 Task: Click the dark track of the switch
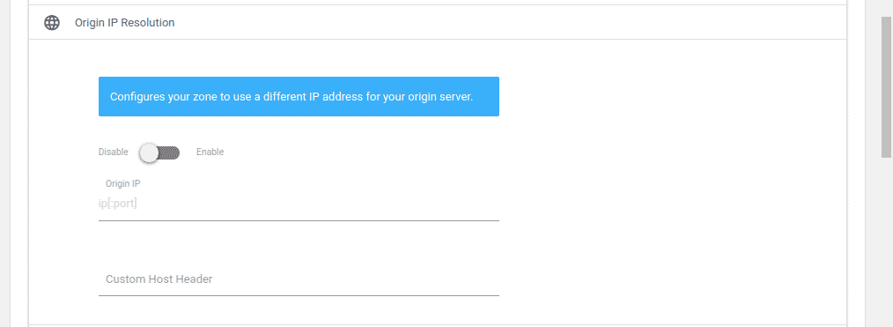pos(170,152)
